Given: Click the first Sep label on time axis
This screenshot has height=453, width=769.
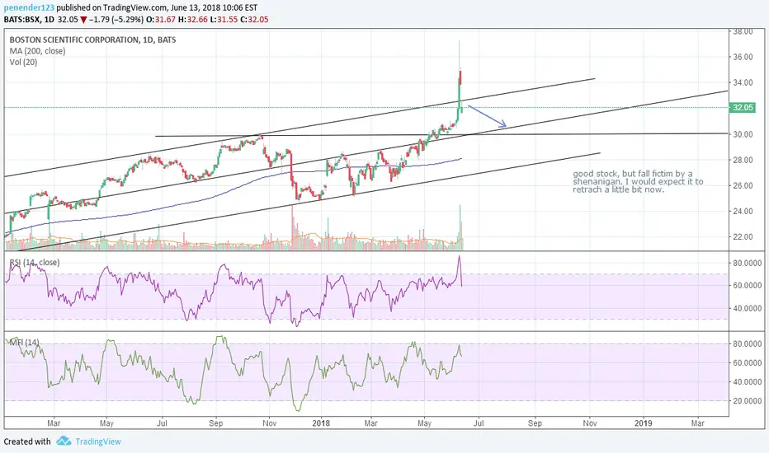Looking at the screenshot, I should point(216,423).
